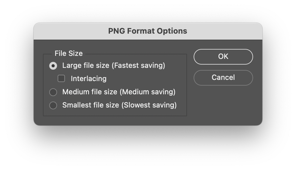Click the Interlacing label text
This screenshot has height=170, width=296.
point(89,79)
